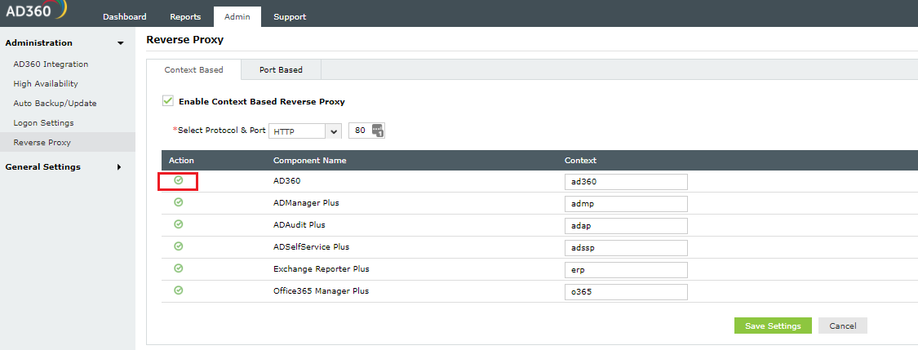918x350 pixels.
Task: Click the AD360 logo
Action: click(33, 11)
